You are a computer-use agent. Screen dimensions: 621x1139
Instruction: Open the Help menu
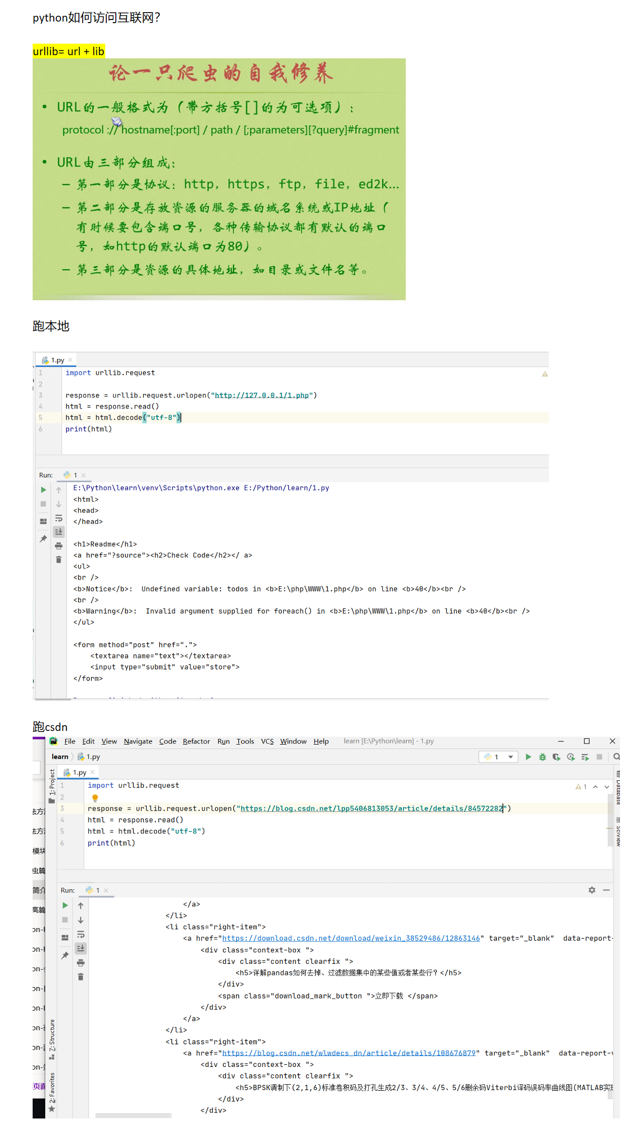321,741
